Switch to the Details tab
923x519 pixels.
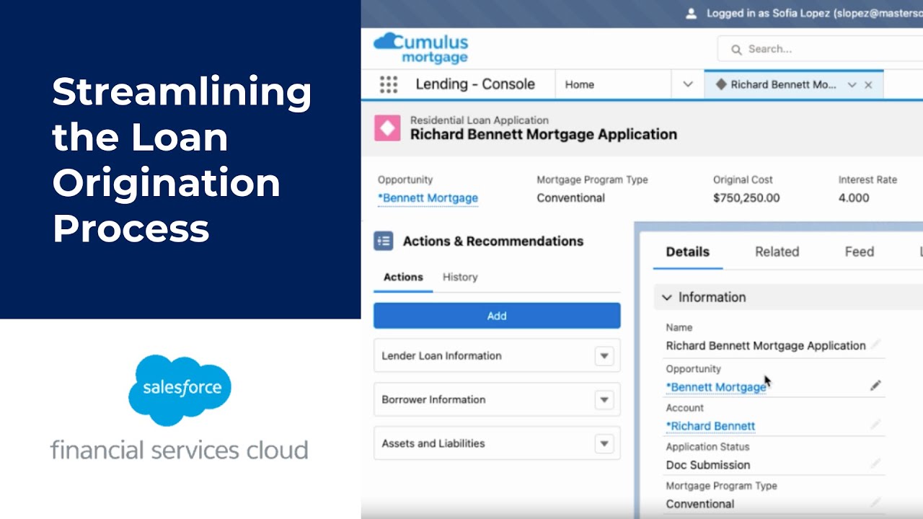tap(688, 252)
